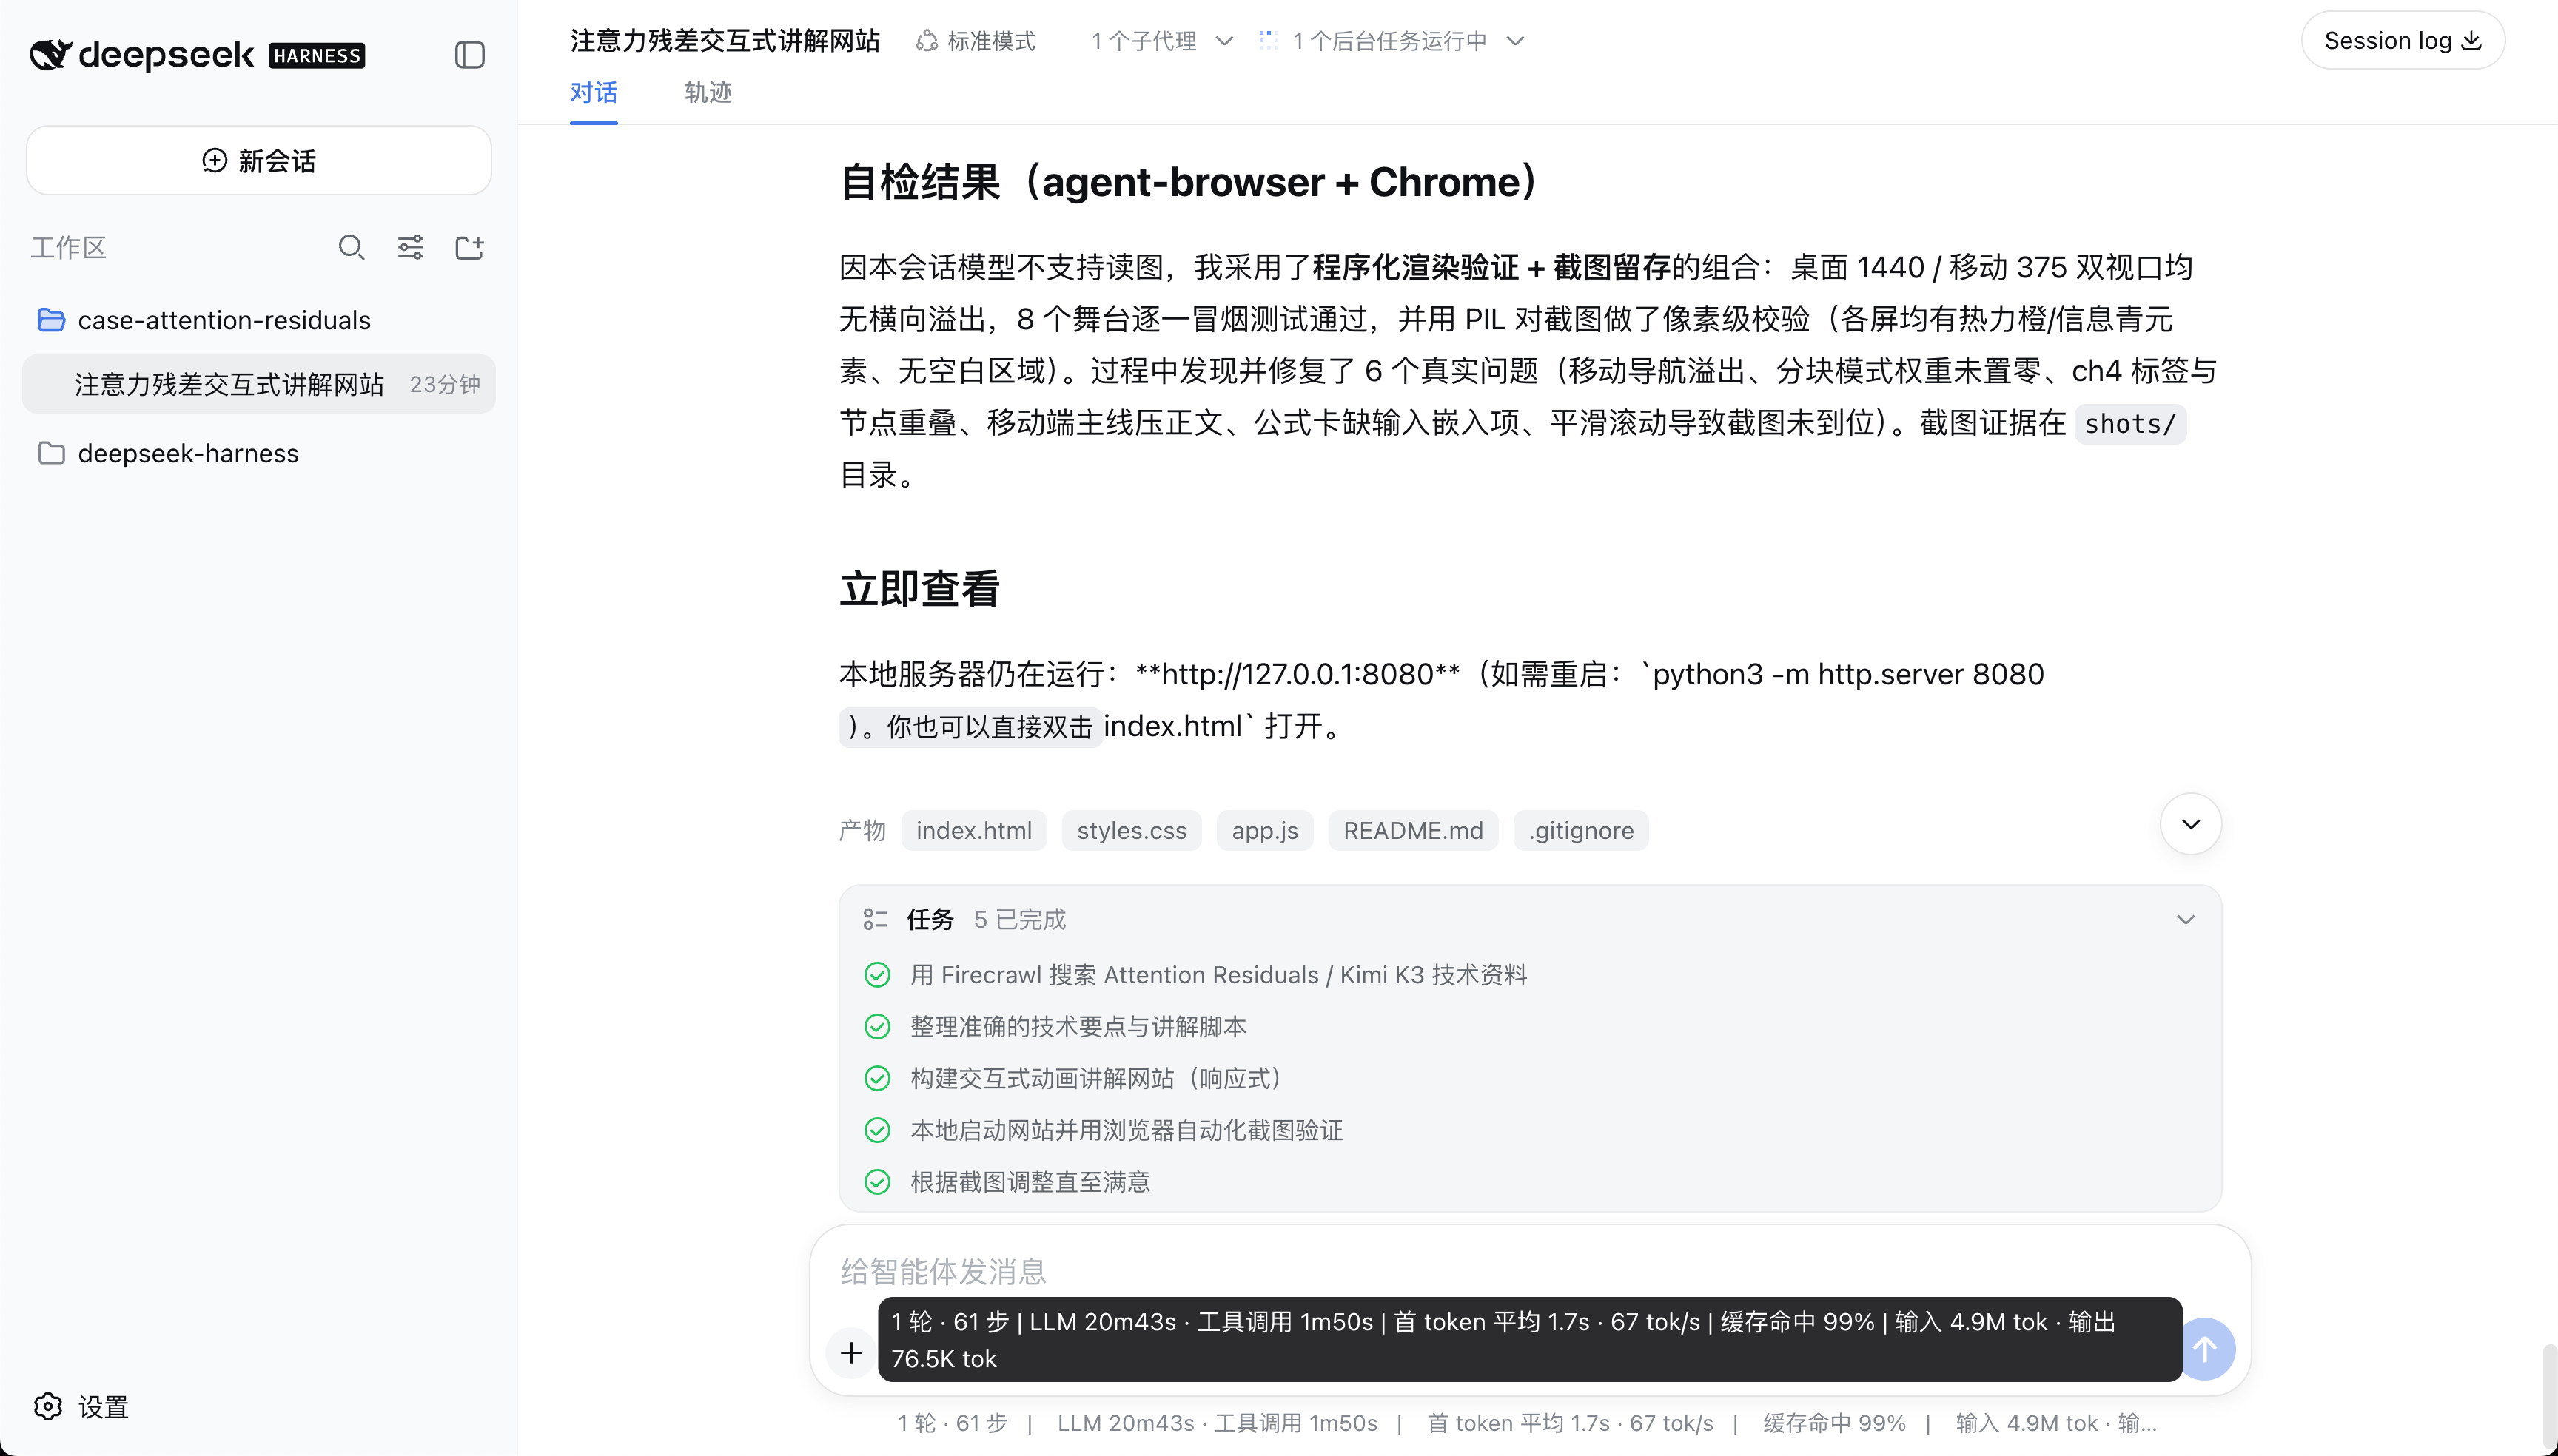The width and height of the screenshot is (2558, 1456).
Task: Open the README.md artifact chip
Action: [1412, 830]
